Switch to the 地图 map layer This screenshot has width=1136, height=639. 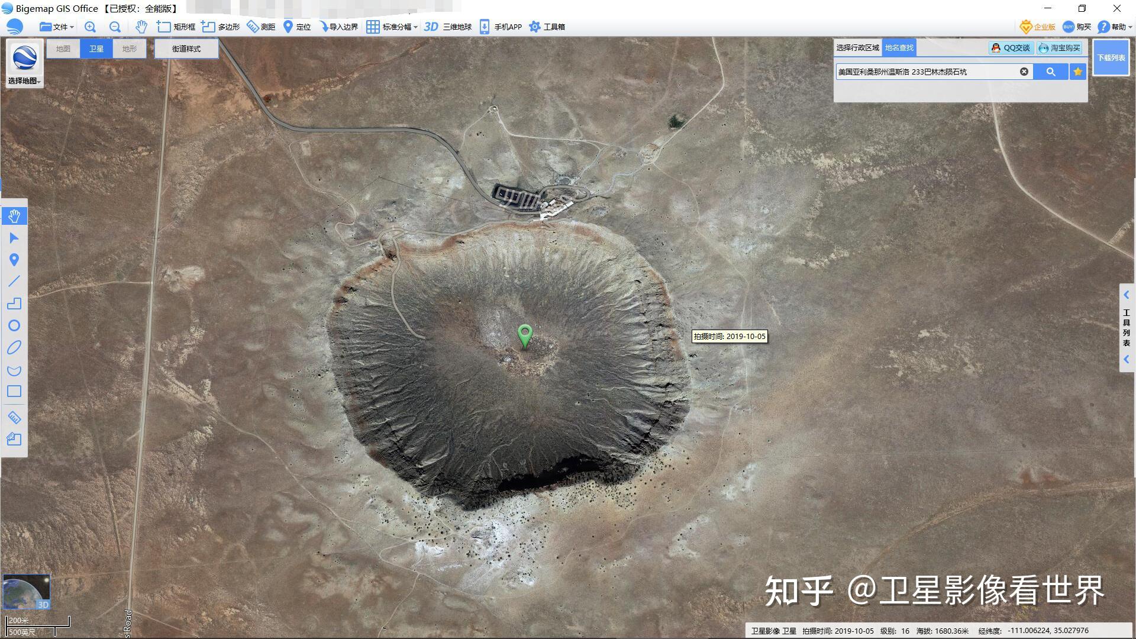coord(63,49)
